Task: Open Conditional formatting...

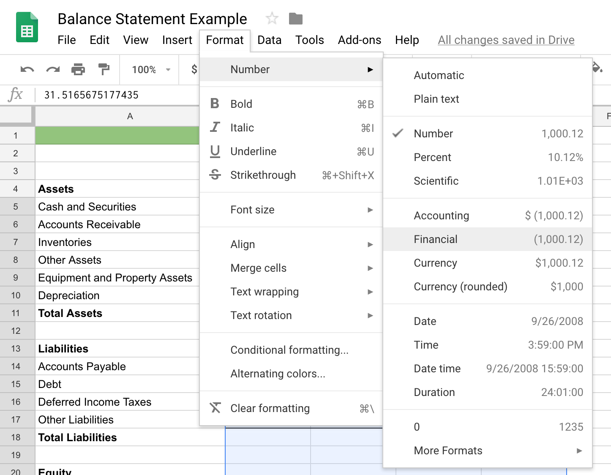Action: point(291,350)
